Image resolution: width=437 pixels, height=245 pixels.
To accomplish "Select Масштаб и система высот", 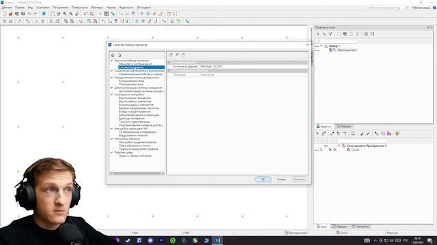I will coord(135,64).
